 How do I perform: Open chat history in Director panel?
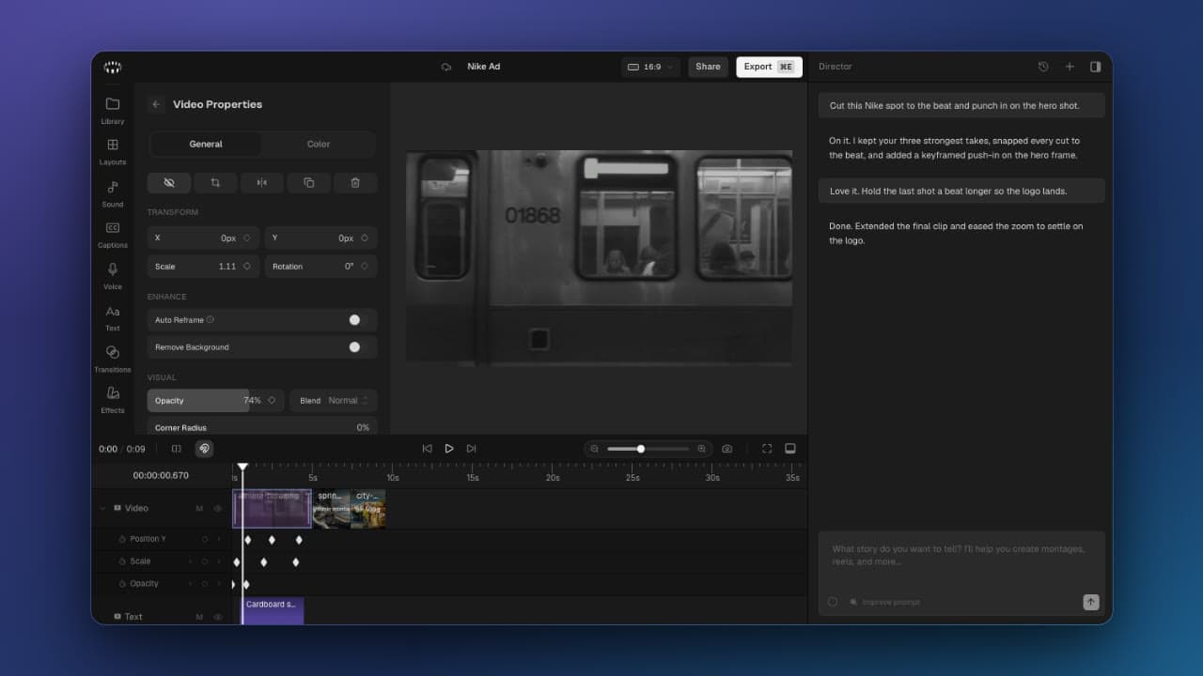tap(1043, 67)
